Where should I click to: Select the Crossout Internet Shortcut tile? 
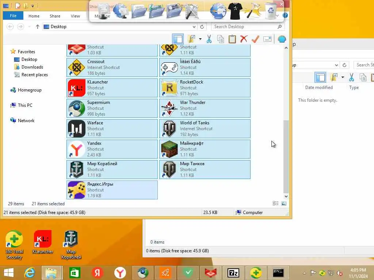pyautogui.click(x=112, y=67)
